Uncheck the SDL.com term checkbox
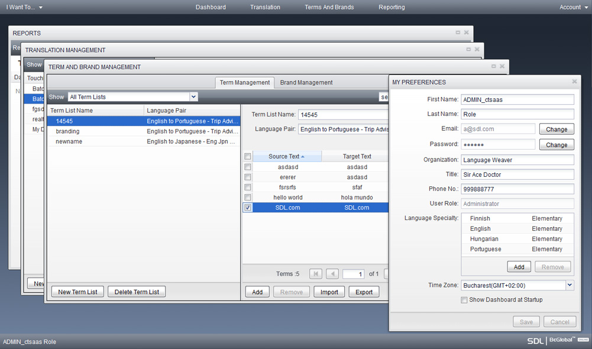 248,208
